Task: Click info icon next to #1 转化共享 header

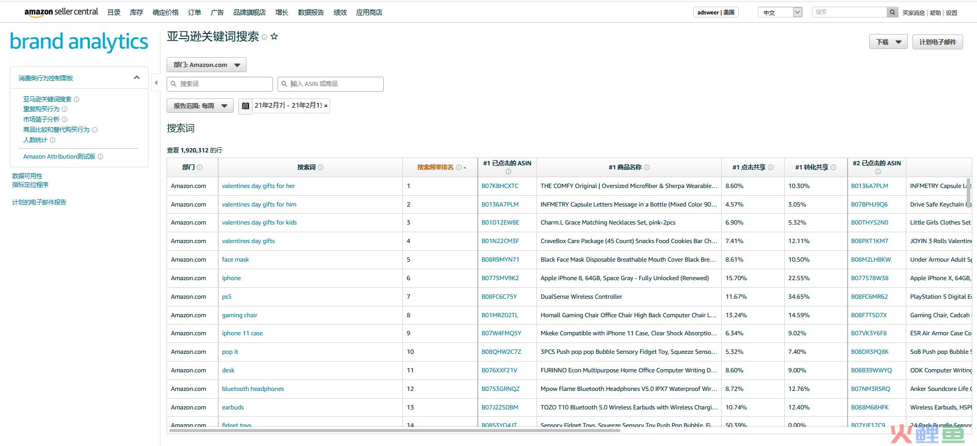Action: 834,167
